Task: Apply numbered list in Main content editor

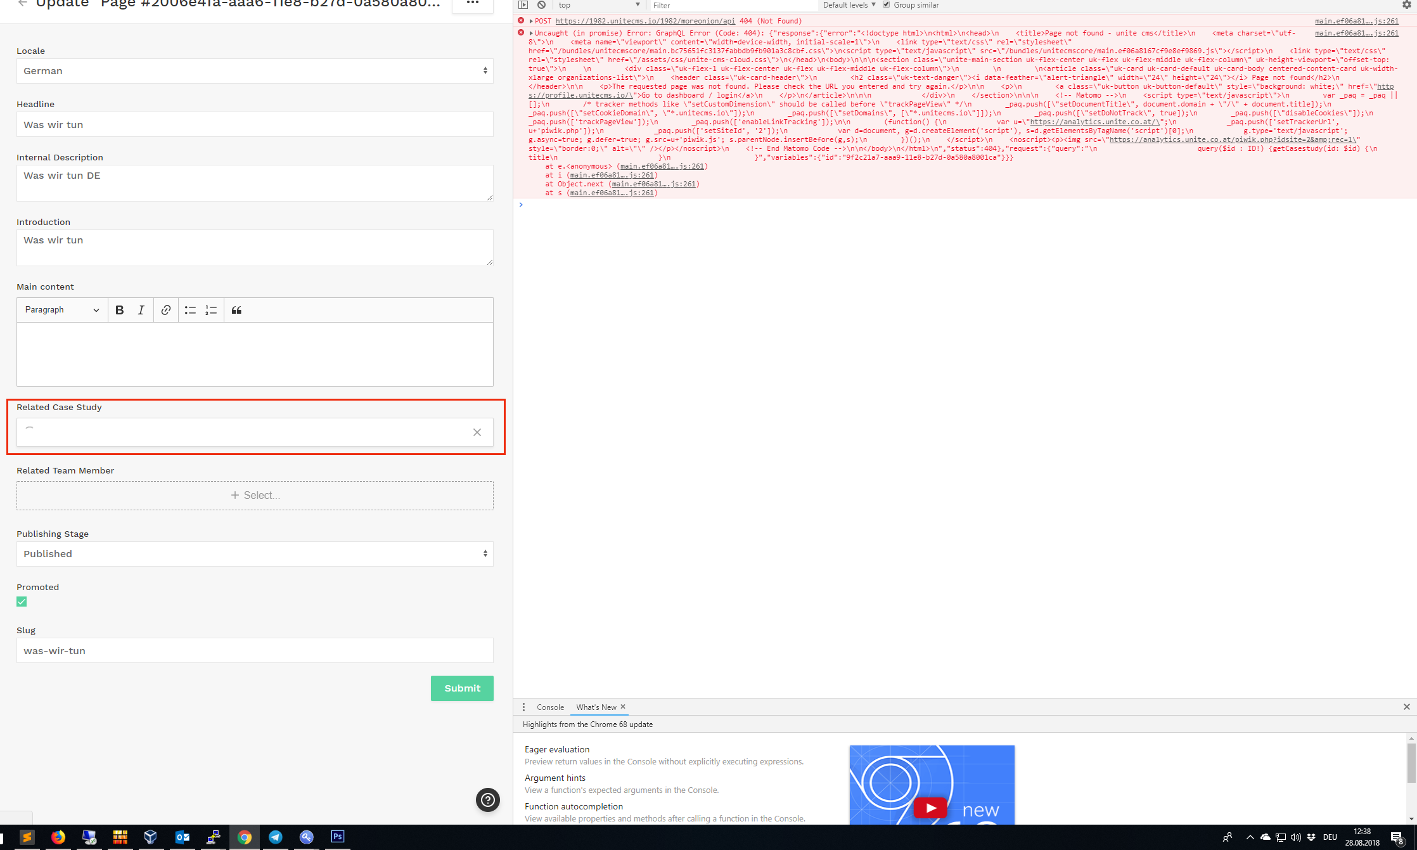Action: pos(211,310)
